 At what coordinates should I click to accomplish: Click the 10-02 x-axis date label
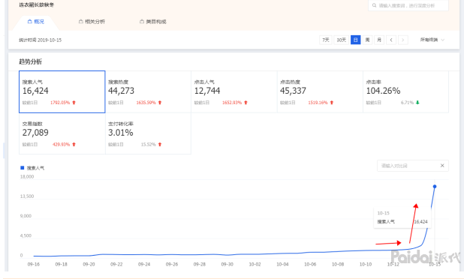tap(255, 264)
